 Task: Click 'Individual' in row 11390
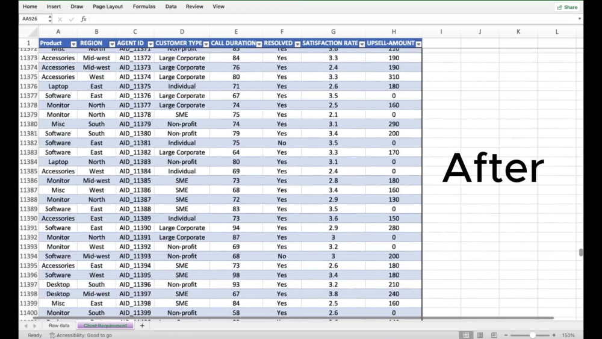coord(182,219)
